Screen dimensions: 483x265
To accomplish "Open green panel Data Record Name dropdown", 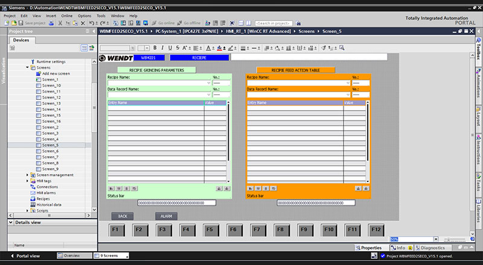I will tap(208, 95).
